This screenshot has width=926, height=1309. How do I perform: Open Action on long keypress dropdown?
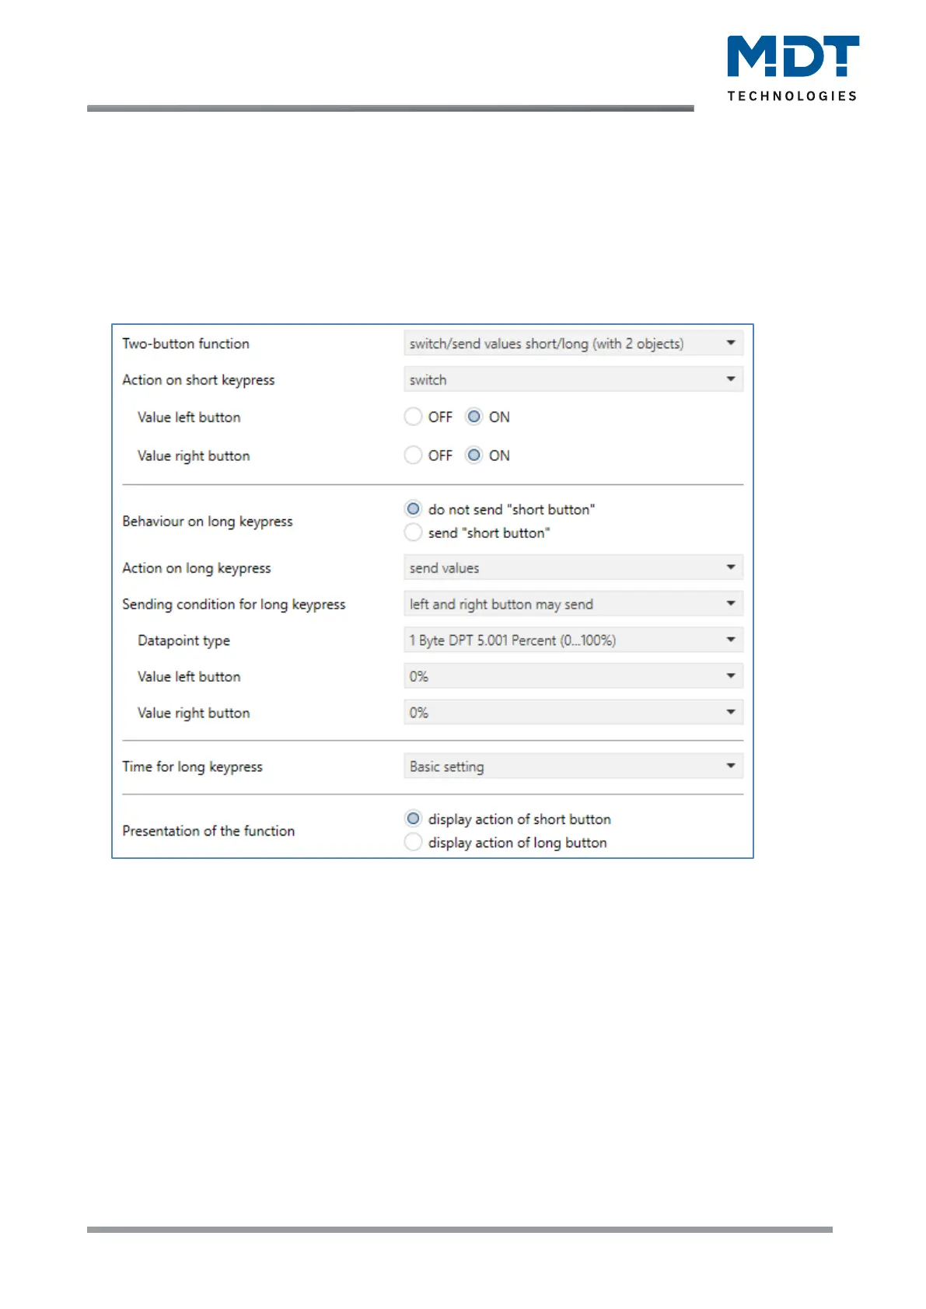[x=573, y=568]
